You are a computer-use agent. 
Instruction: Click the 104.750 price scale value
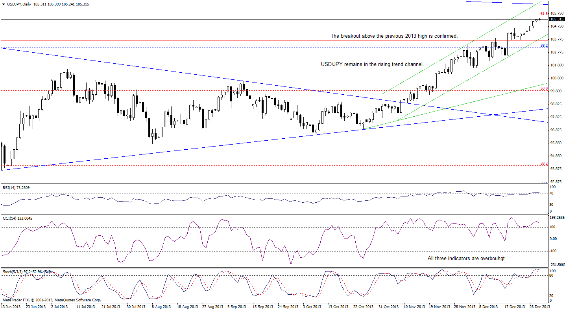tap(557, 26)
